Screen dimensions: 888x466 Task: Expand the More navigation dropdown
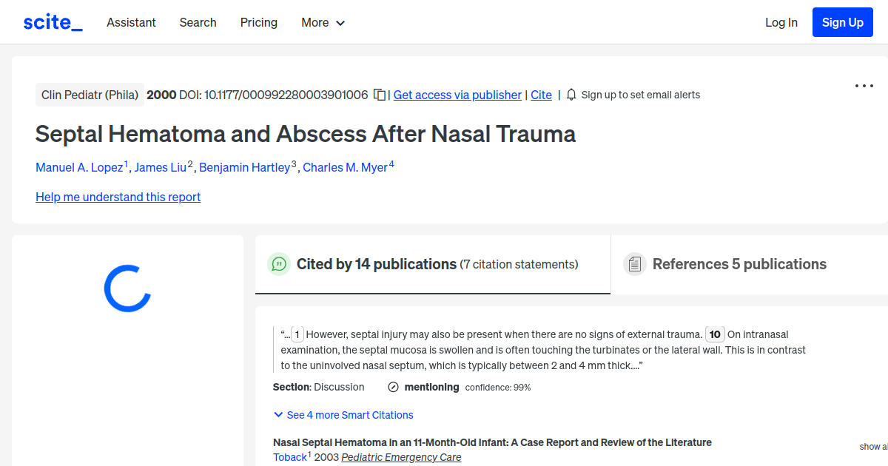[323, 22]
